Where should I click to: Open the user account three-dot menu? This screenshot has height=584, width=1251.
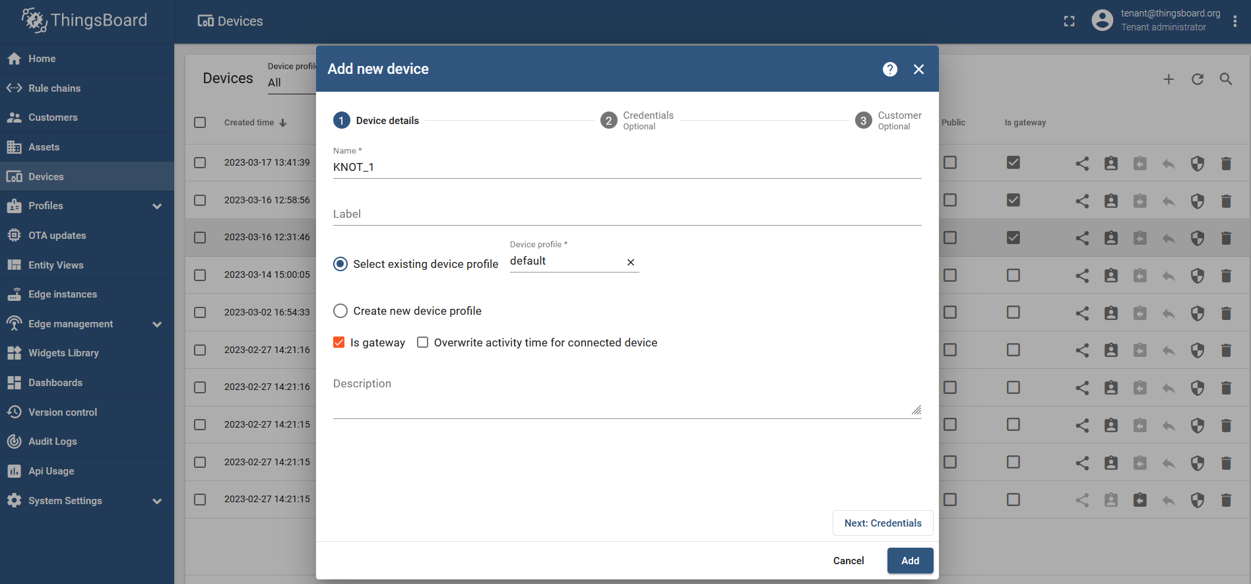[1235, 21]
